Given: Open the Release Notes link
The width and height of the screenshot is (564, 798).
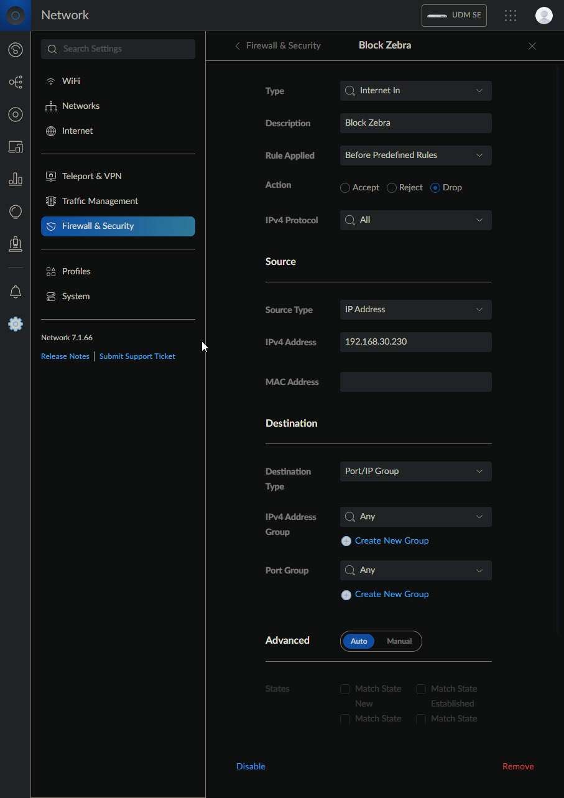Looking at the screenshot, I should coord(65,356).
